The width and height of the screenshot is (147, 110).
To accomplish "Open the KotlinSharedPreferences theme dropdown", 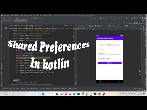I will point(116,26).
